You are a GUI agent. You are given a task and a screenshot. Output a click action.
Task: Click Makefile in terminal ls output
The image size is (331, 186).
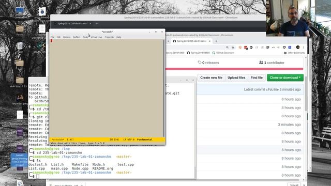click(x=80, y=164)
